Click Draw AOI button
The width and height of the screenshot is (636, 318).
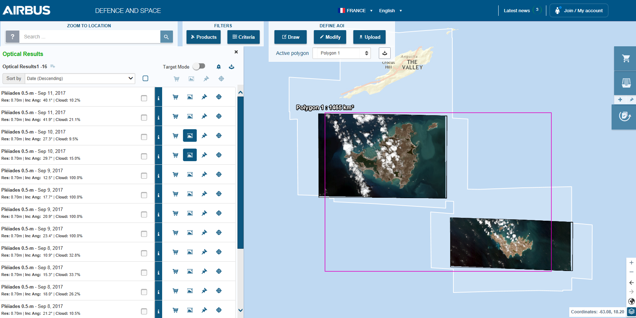[291, 37]
